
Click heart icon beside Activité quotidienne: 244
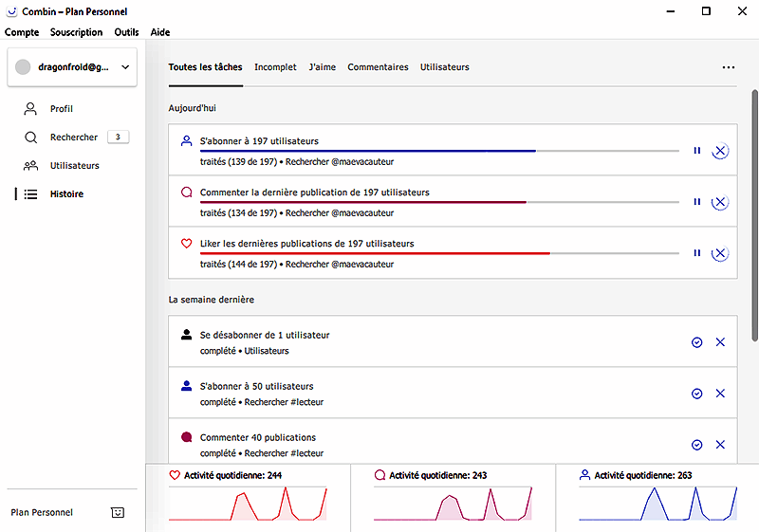pyautogui.click(x=175, y=475)
